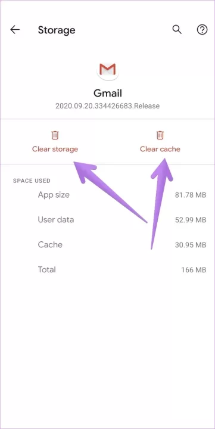Select the Total row label
The width and height of the screenshot is (215, 429).
(47, 270)
